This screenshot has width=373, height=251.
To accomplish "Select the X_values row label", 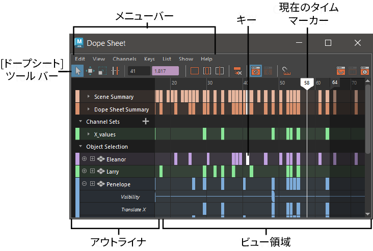I will (x=104, y=134).
